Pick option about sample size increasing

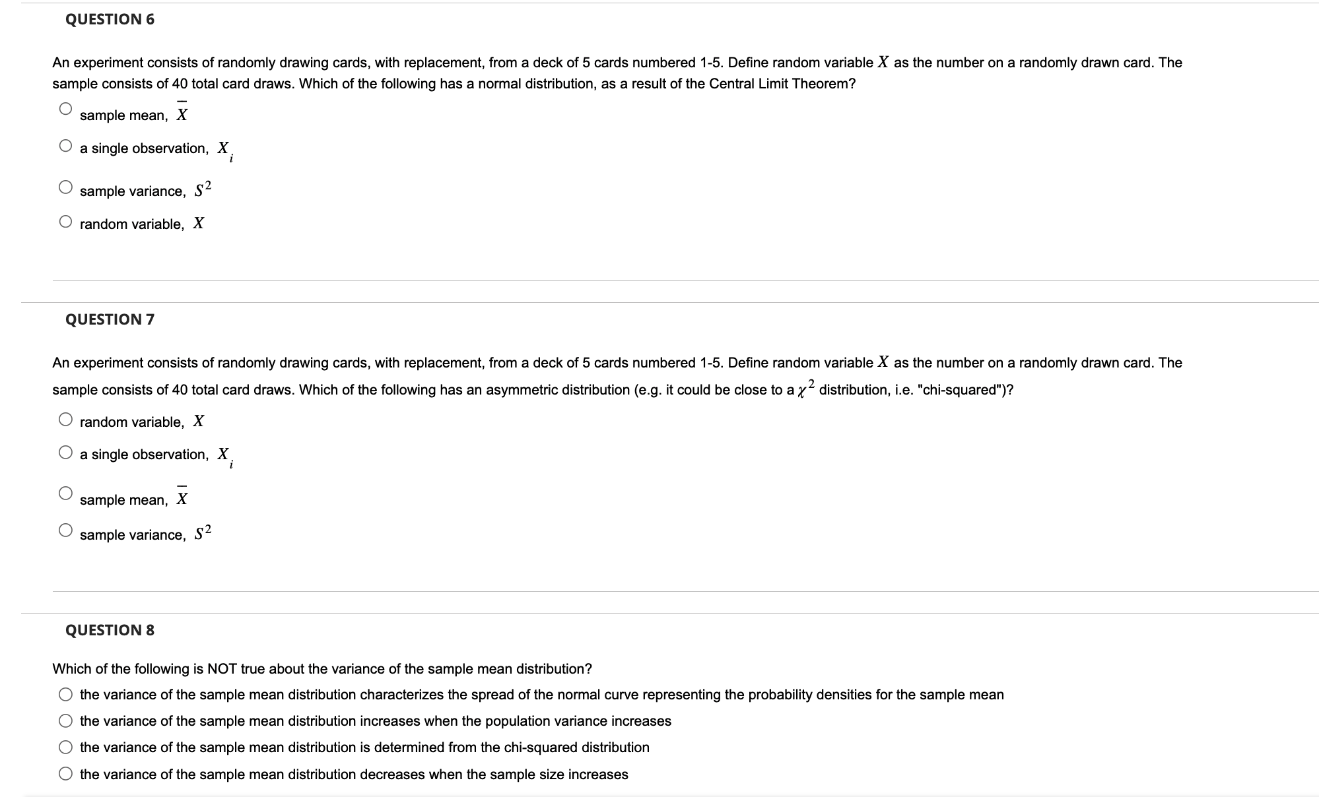coord(65,773)
